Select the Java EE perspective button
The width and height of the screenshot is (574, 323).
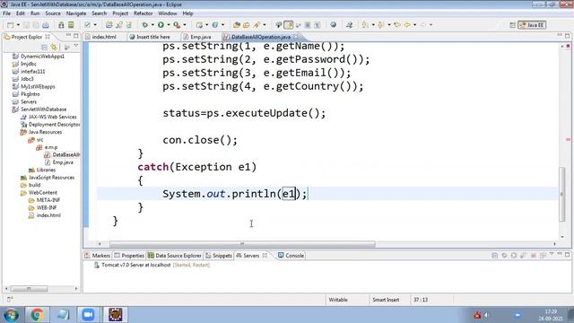coord(532,25)
